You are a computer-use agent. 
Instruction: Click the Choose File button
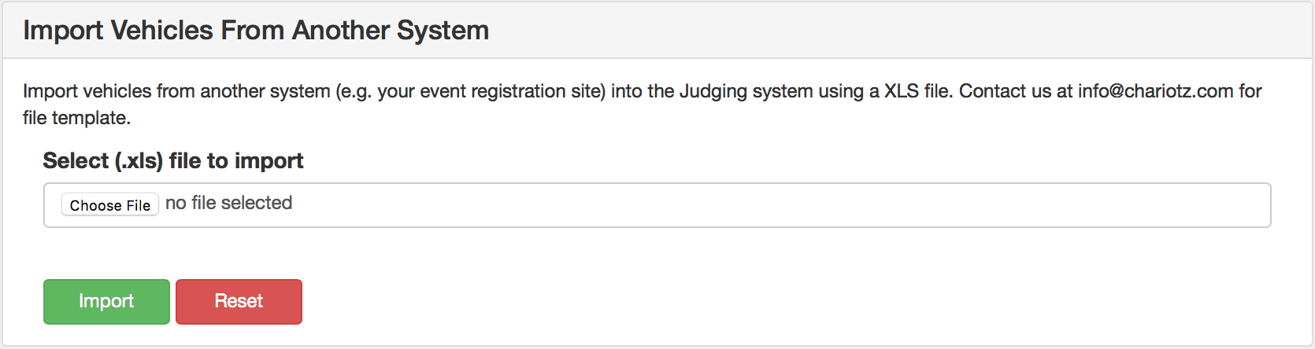(110, 204)
